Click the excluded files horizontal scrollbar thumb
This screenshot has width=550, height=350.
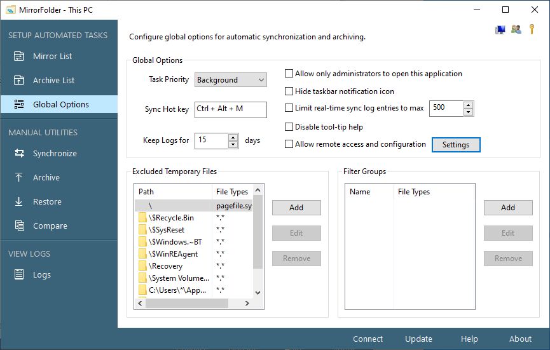tap(186, 303)
